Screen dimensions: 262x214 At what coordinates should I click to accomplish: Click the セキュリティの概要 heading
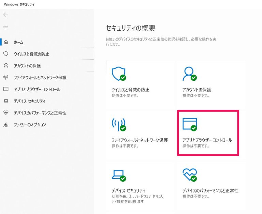pyautogui.click(x=131, y=28)
